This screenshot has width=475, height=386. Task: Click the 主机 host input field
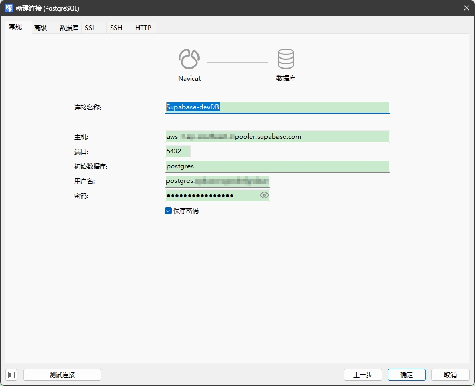click(x=277, y=137)
